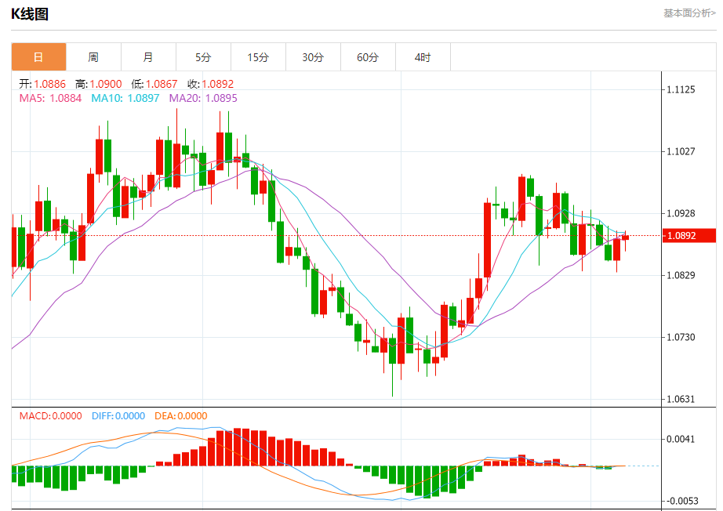The width and height of the screenshot is (723, 511).
Task: Click the 0.0041 MACD axis label
Action: [681, 439]
